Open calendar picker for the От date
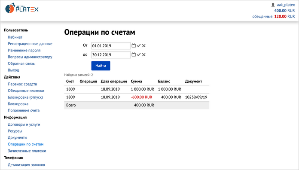Image resolution: width=299 pixels, height=170 pixels. click(x=134, y=46)
